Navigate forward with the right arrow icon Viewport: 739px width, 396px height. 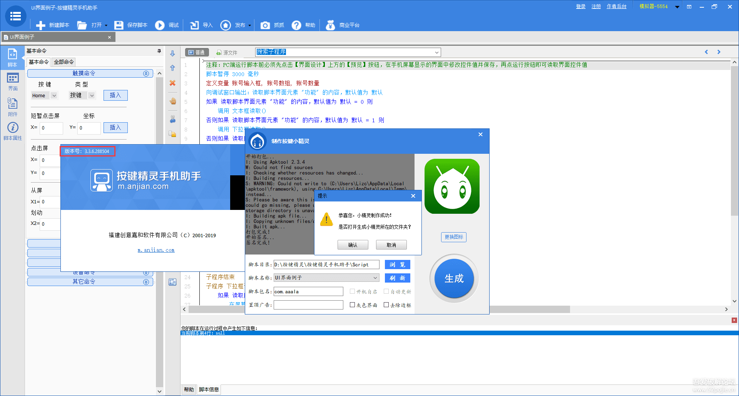click(x=719, y=52)
